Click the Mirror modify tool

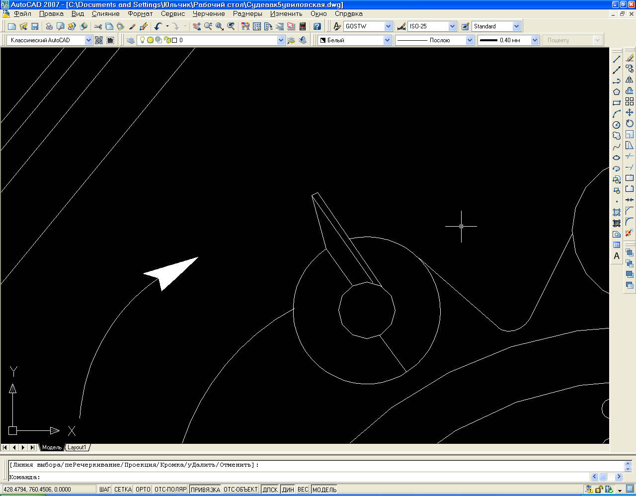click(x=630, y=80)
